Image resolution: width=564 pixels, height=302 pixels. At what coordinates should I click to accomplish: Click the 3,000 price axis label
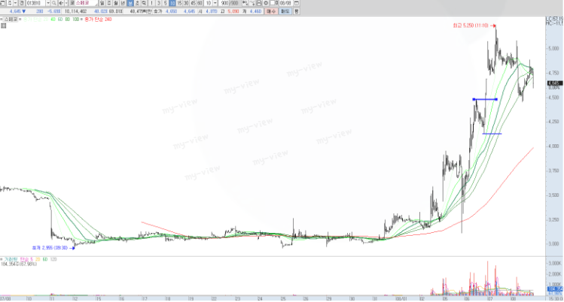553,244
